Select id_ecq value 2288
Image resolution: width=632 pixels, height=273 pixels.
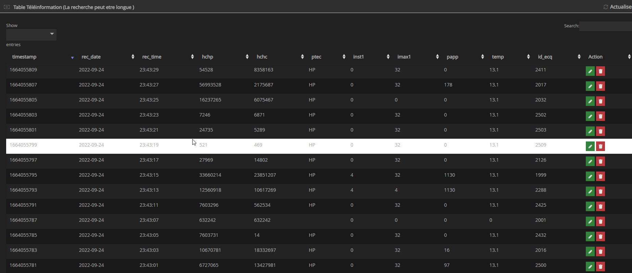pyautogui.click(x=541, y=190)
